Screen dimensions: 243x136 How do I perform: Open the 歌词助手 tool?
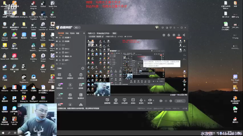[x=81, y=96]
